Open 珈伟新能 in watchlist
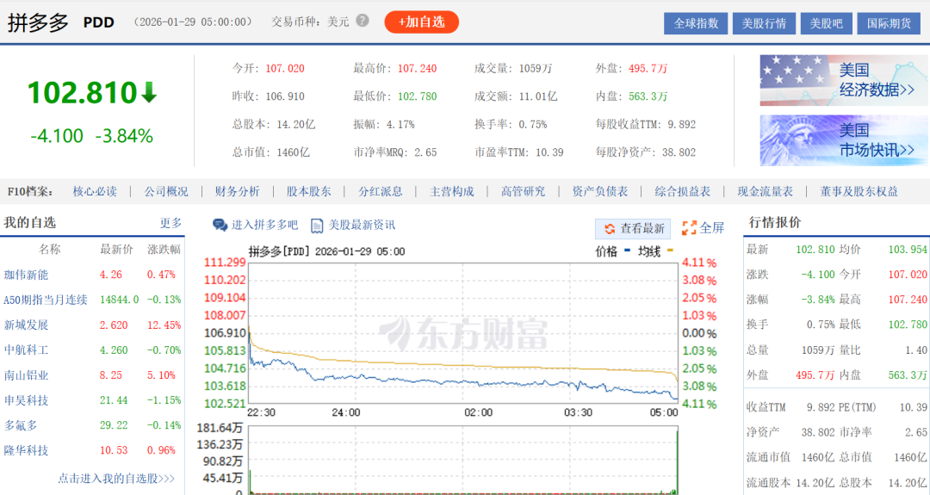930x495 pixels. [26, 275]
